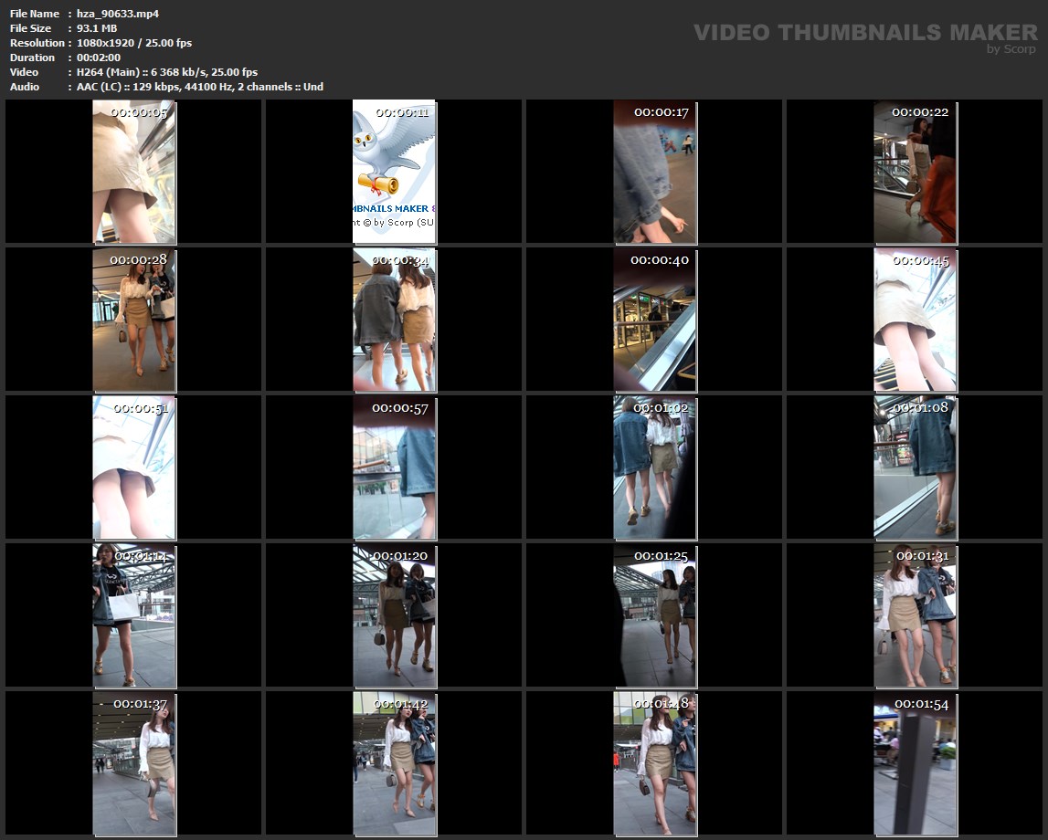Click the thumbnail at 00:00:57
1048x840 pixels.
coord(394,467)
